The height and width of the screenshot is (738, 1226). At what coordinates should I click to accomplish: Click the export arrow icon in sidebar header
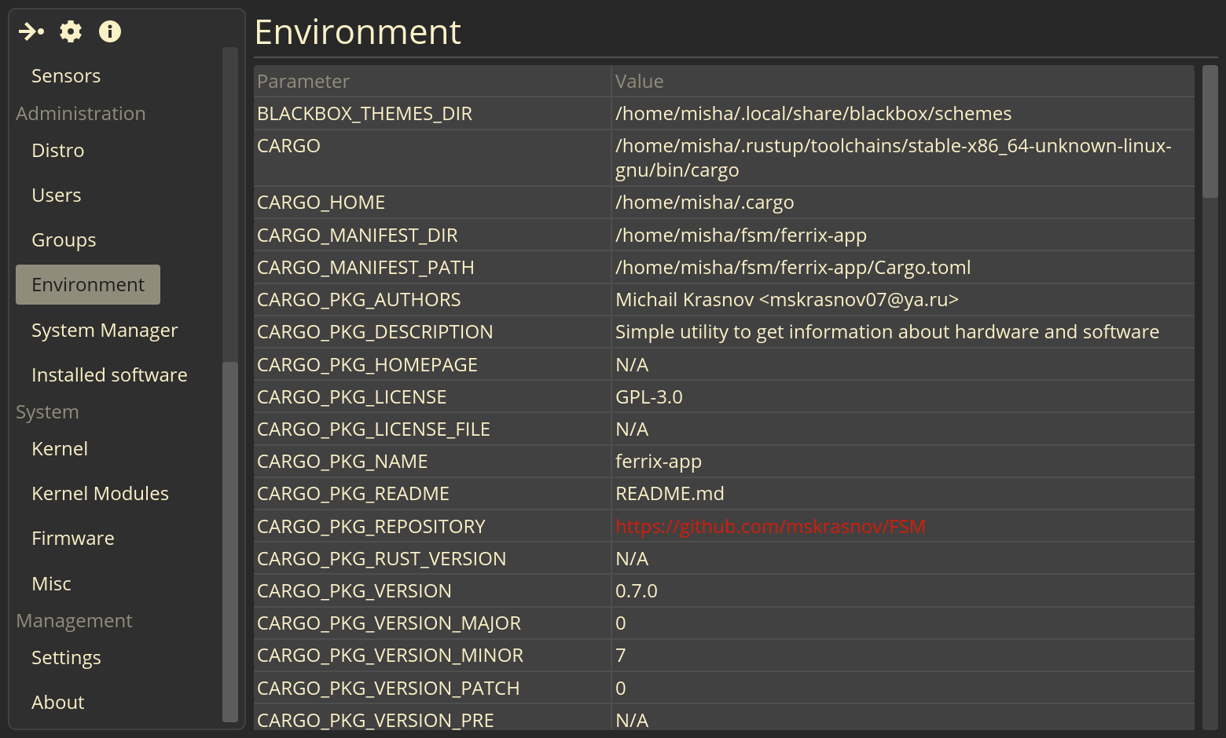coord(31,31)
